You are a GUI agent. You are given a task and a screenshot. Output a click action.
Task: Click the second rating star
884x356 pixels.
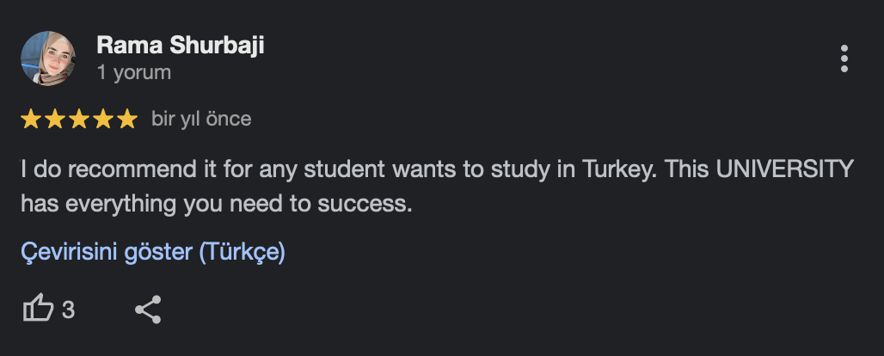pos(55,119)
